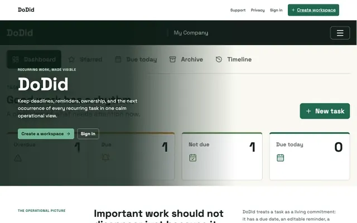Click the bell icon in the Due card
Viewport: 357px width, 223px height.
(105, 157)
